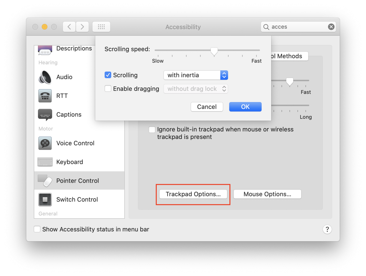Enable dragging checkbox

point(108,89)
